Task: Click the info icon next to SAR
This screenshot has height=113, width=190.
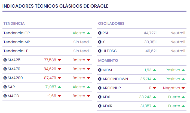Action: pos(5,87)
